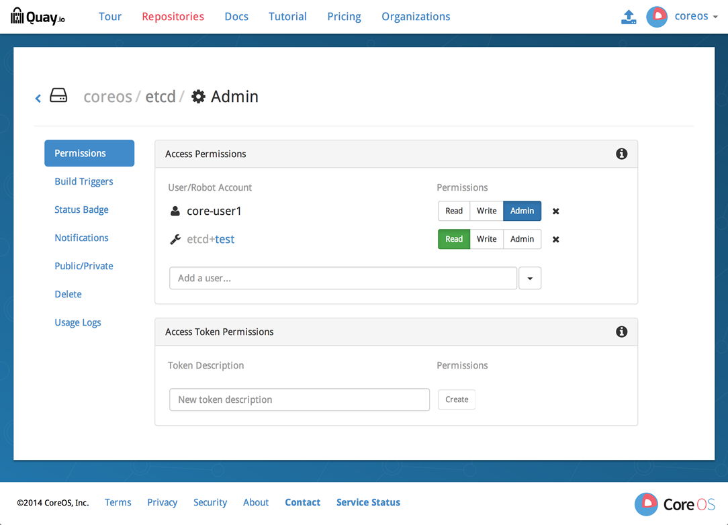Click the Access Permissions panel title
Viewport: 728px width, 525px height.
[x=206, y=154]
